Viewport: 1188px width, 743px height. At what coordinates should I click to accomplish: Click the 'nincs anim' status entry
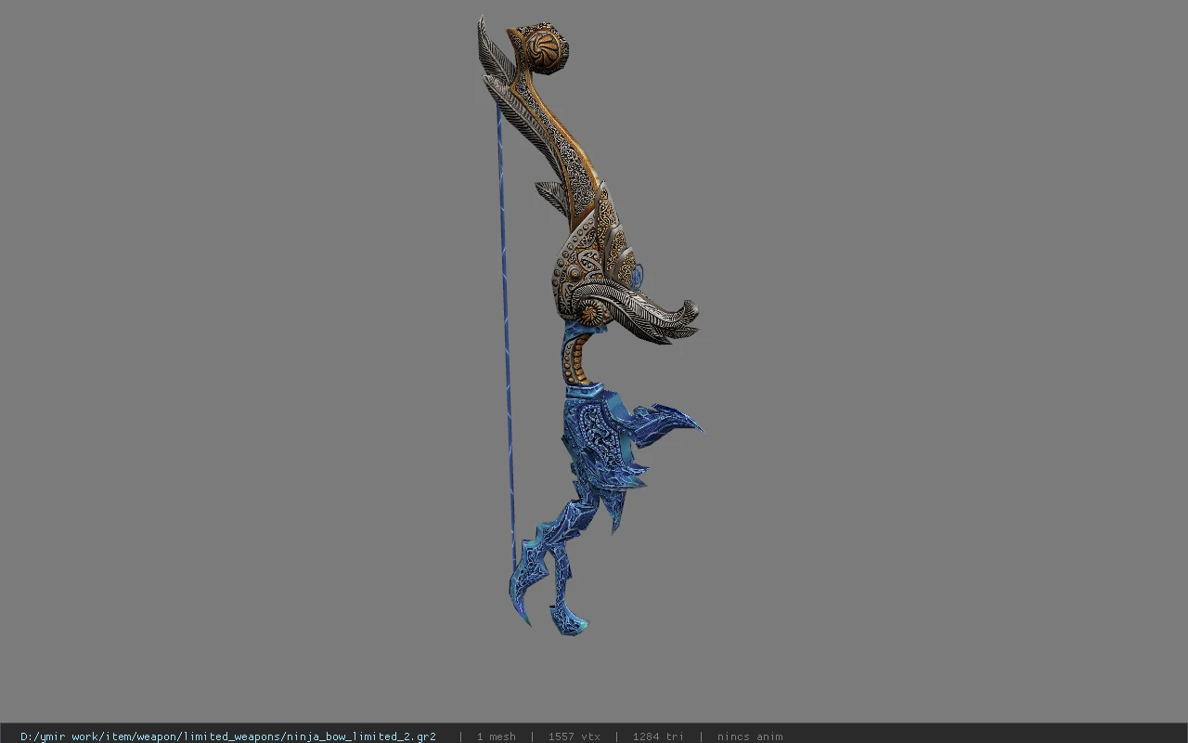tap(750, 736)
